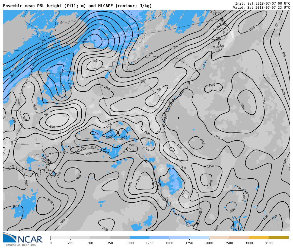Select the 2500 to 3000 tan swatch

click(x=239, y=237)
